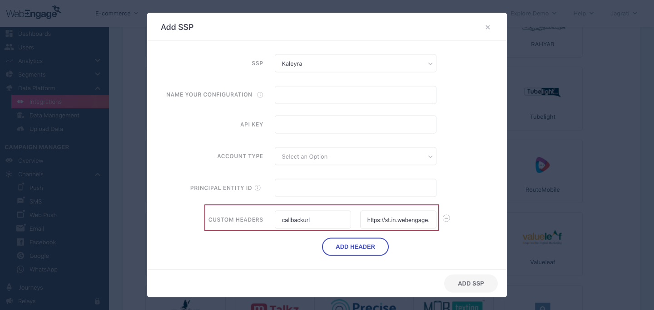This screenshot has width=654, height=310.
Task: Open the SSP Kaleyra dropdown
Action: 355,63
